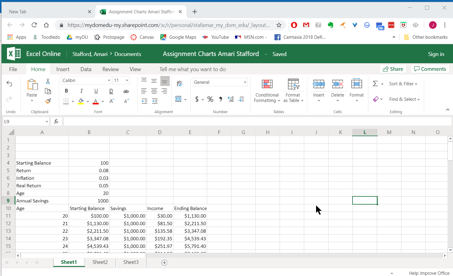Screen dimensions: 453x276
Task: Apply Conditional Formatting
Action: pos(267,90)
